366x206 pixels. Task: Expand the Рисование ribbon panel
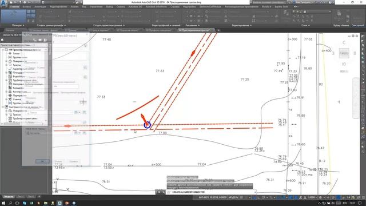(x=192, y=25)
